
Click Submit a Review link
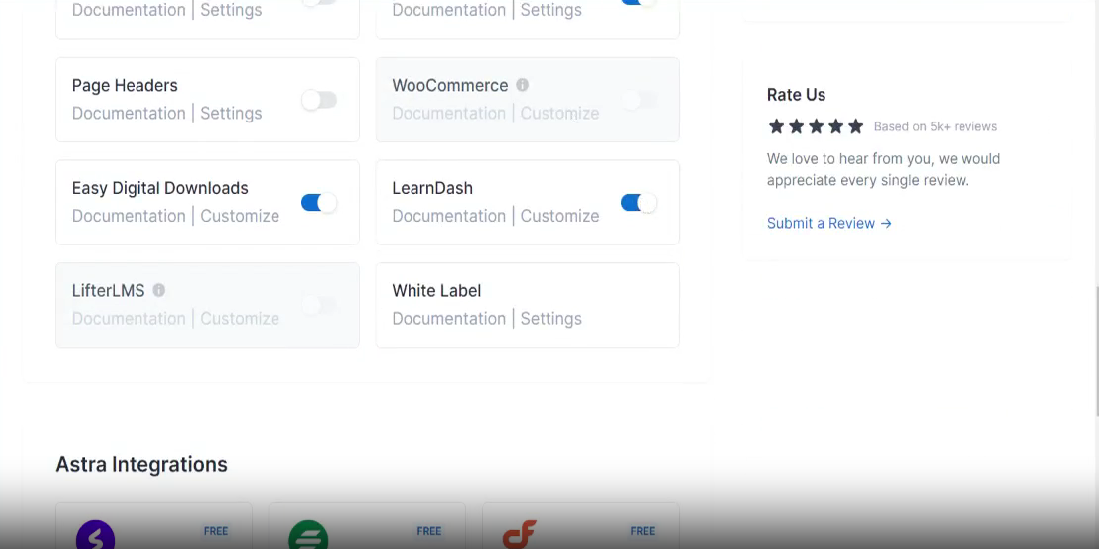click(821, 223)
